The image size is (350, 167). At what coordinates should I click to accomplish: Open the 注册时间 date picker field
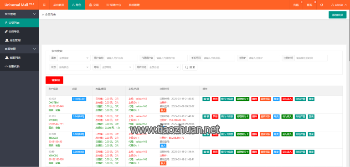(x=311, y=58)
